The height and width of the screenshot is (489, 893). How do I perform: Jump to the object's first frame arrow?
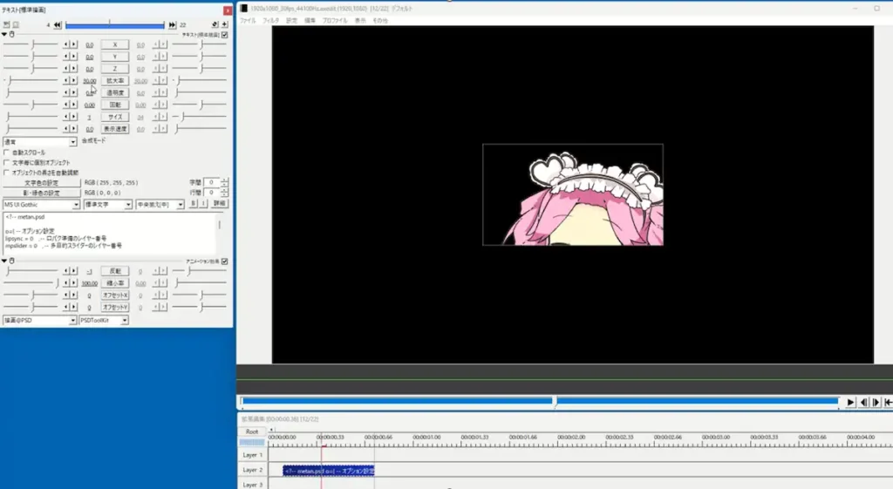(x=58, y=25)
